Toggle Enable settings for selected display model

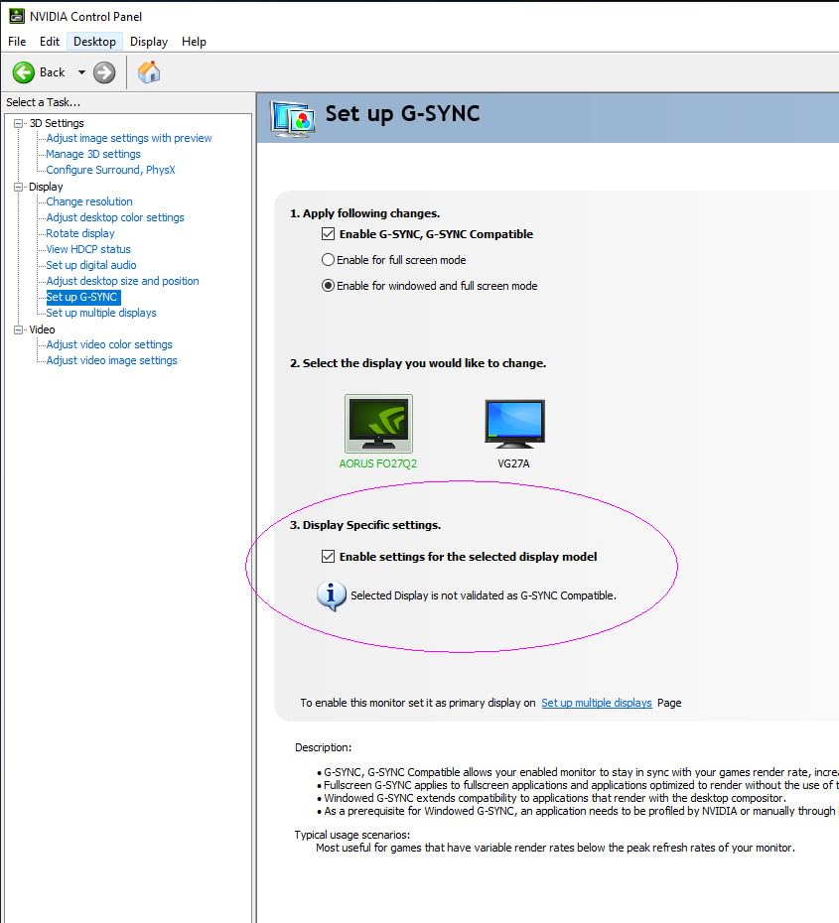328,556
